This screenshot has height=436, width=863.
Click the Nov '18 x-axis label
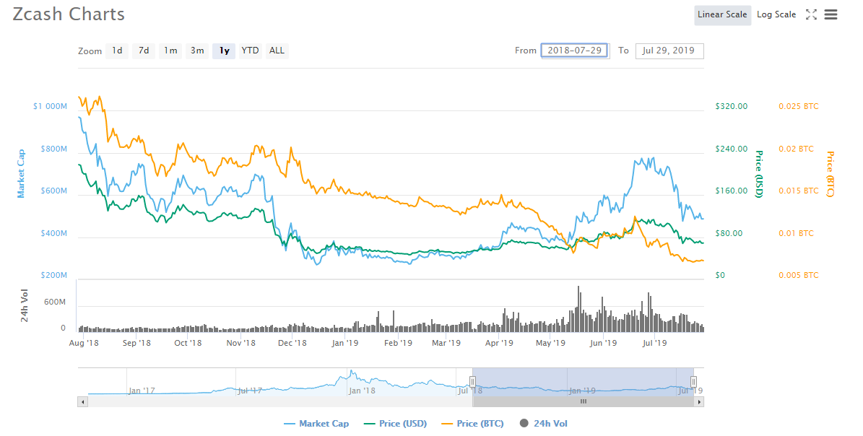click(241, 343)
